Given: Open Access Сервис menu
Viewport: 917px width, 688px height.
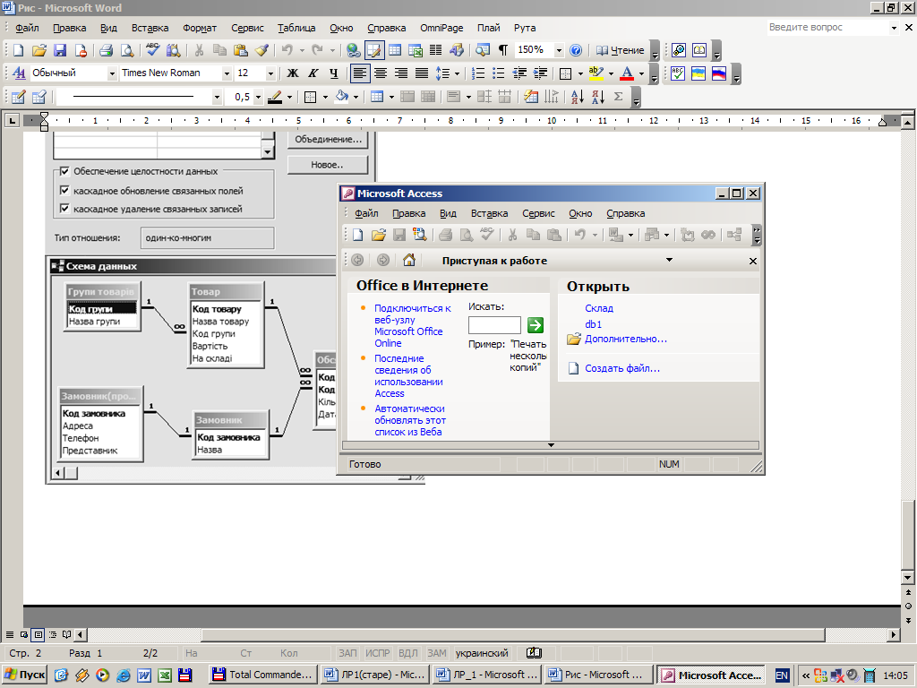Looking at the screenshot, I should [538, 213].
